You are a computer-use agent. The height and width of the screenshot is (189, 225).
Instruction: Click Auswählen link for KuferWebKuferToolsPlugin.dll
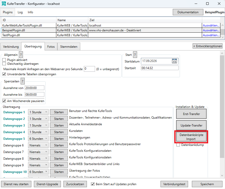[x=211, y=26]
